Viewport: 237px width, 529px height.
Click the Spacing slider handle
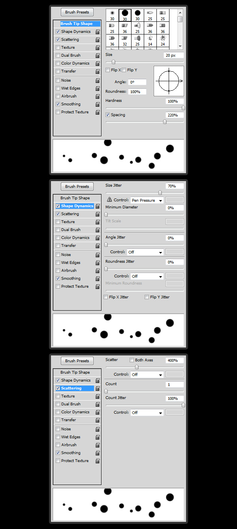[x=165, y=122]
